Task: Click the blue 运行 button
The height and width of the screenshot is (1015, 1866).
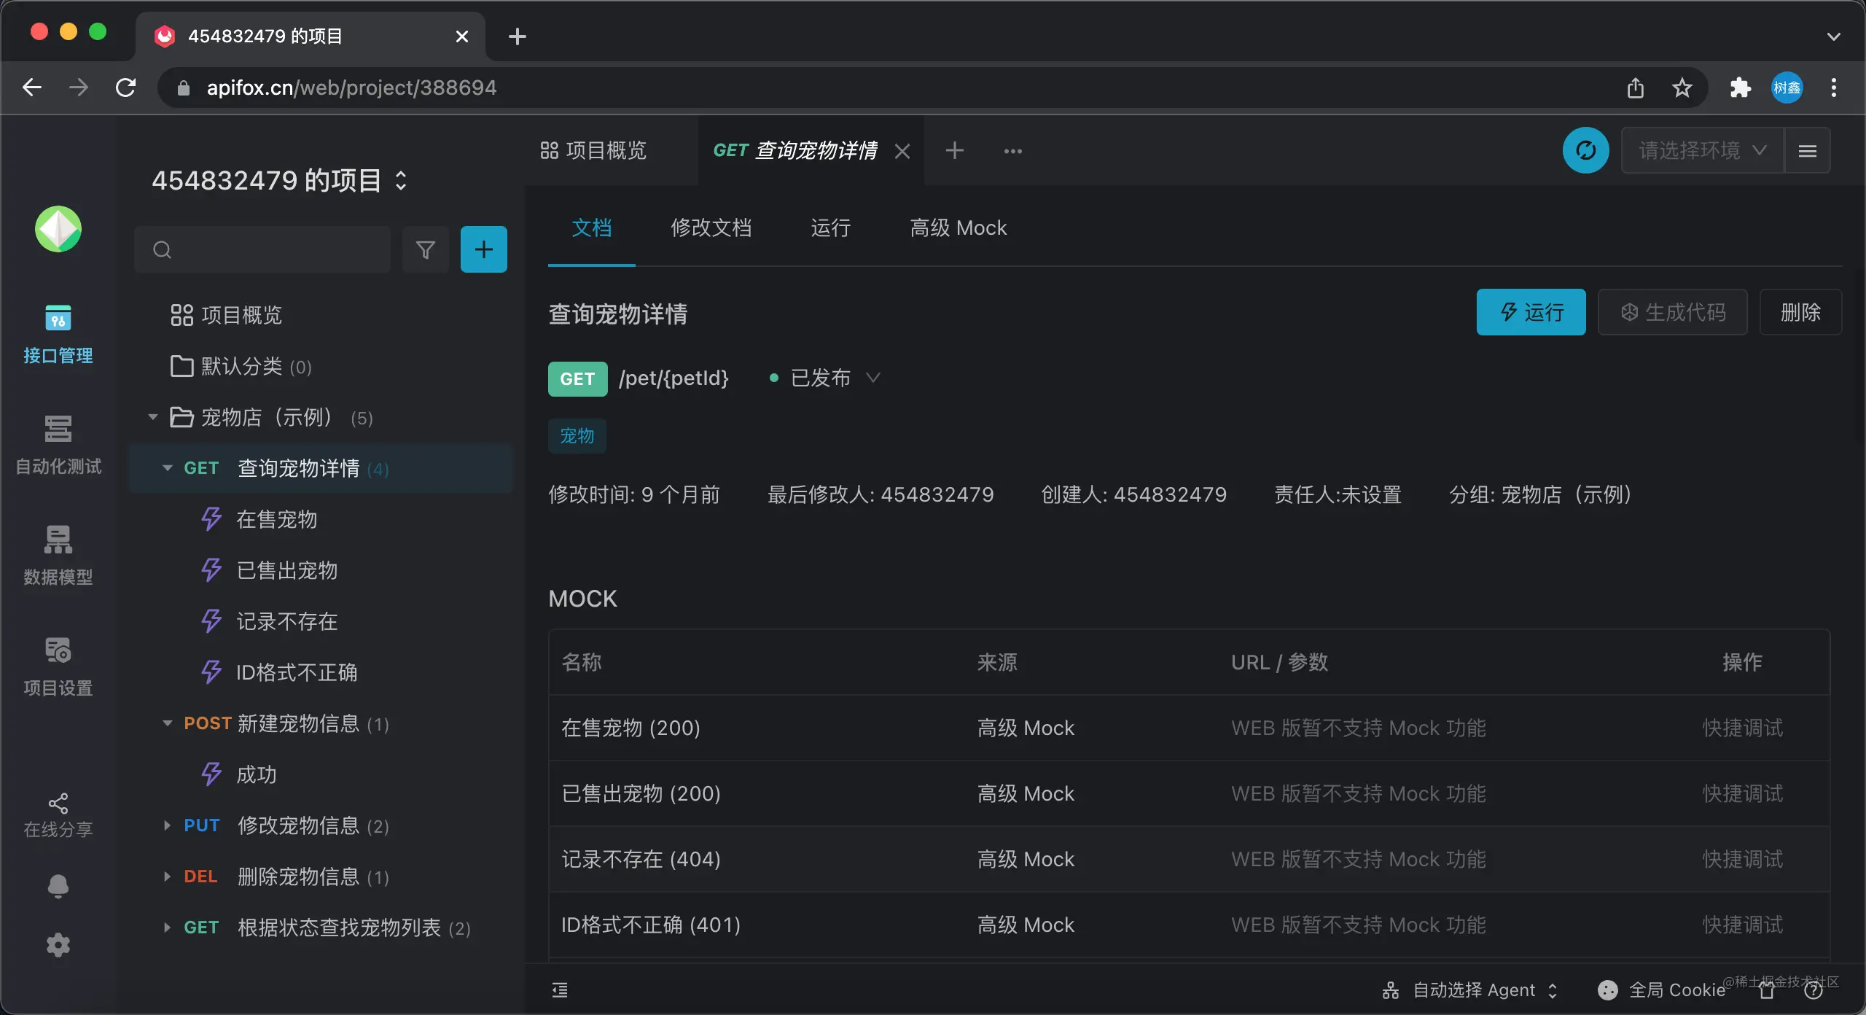Action: click(x=1531, y=312)
